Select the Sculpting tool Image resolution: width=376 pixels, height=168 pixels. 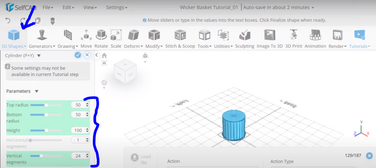pyautogui.click(x=245, y=39)
